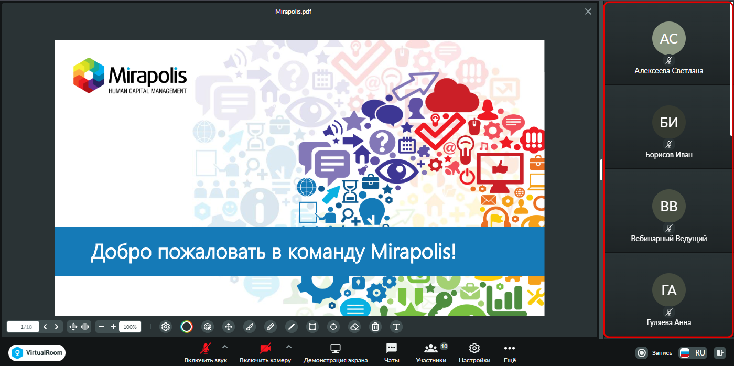
Task: Select the move objects tool
Action: [x=229, y=327]
